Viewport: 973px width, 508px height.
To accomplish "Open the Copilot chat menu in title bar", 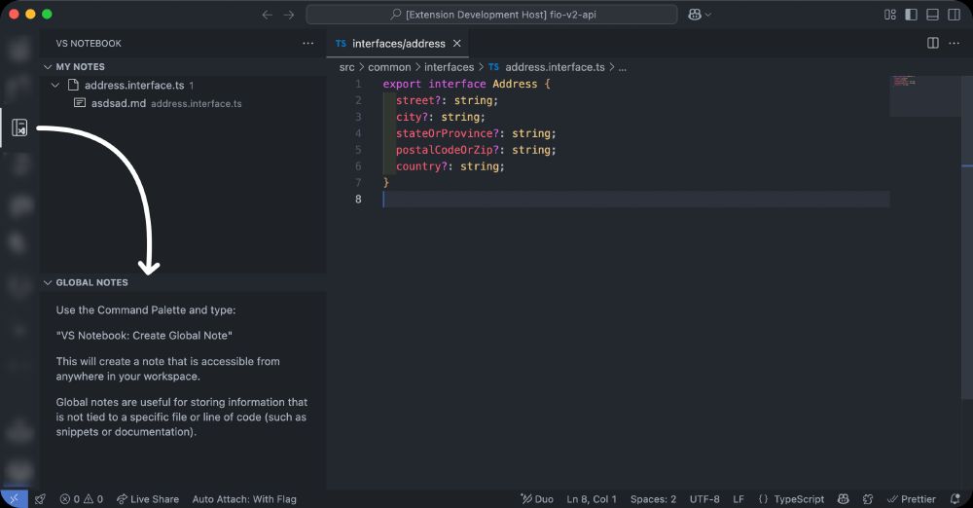I will click(700, 15).
